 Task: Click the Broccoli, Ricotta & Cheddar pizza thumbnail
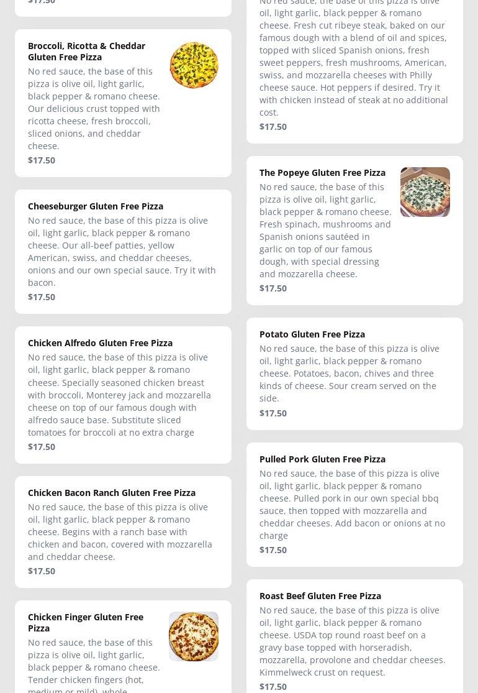(194, 65)
